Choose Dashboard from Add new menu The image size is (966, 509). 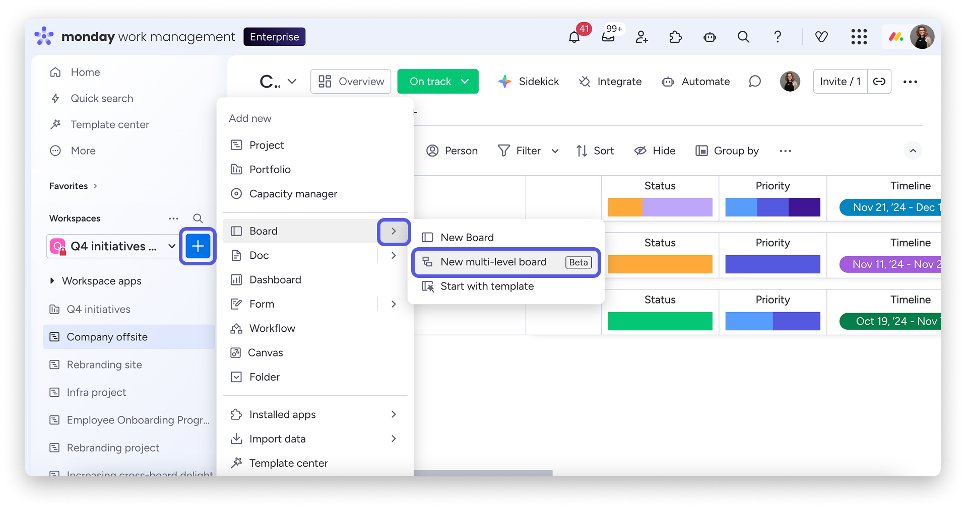coord(275,279)
